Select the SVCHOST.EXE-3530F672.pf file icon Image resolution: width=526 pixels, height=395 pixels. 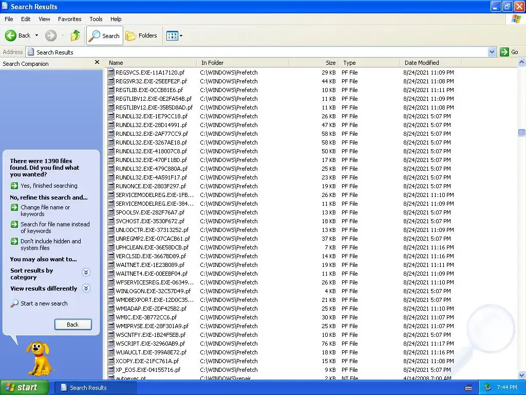click(111, 221)
